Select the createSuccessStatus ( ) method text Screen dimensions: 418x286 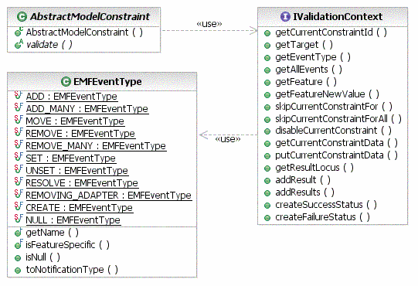coord(326,205)
